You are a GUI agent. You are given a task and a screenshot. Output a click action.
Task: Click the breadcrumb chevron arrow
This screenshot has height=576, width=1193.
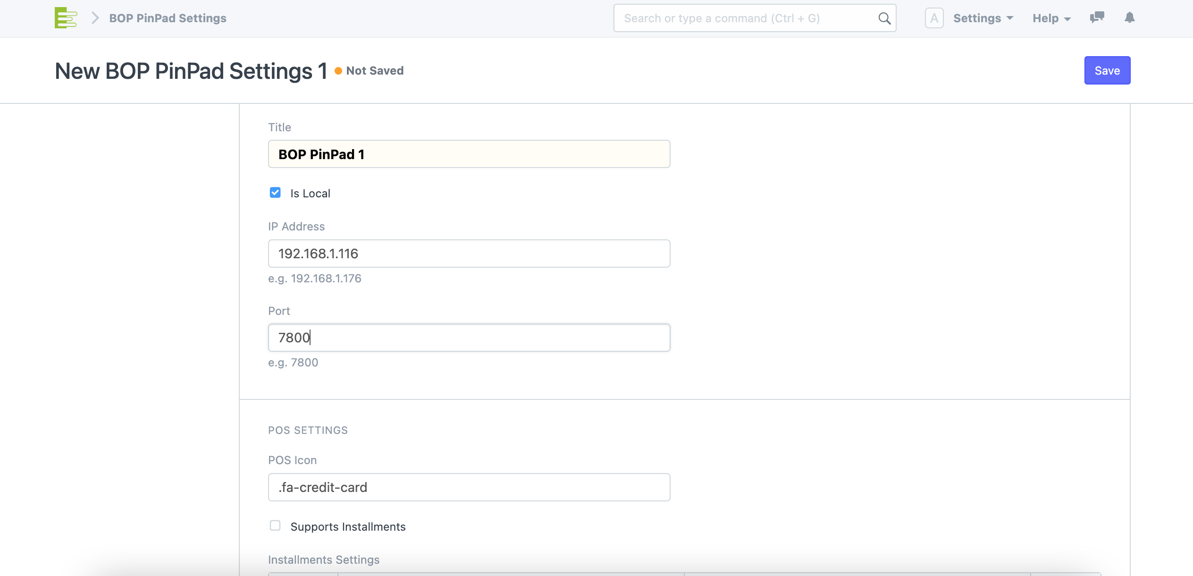click(95, 18)
